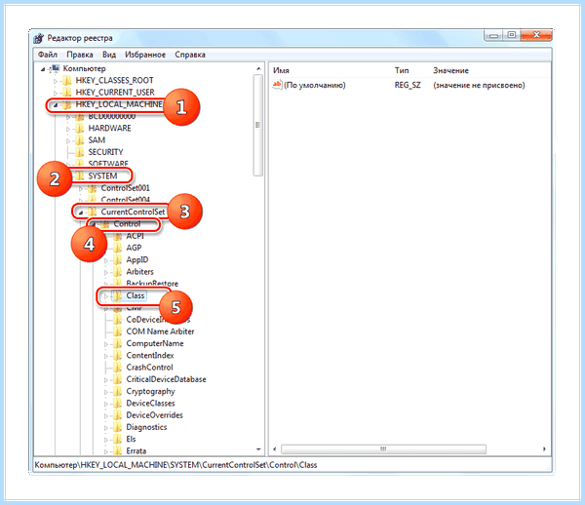Screen dimensions: 585x505
Task: Select the Class key
Action: pyautogui.click(x=136, y=295)
